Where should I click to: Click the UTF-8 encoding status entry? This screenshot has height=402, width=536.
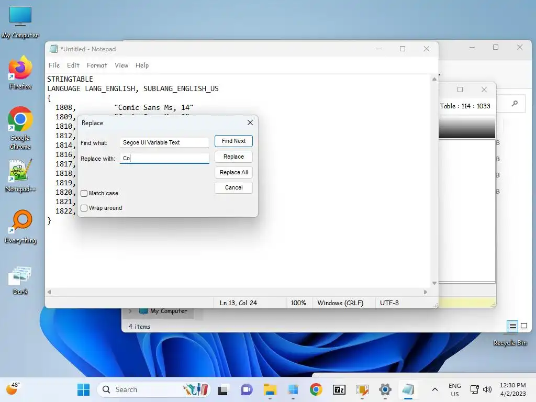pyautogui.click(x=389, y=303)
